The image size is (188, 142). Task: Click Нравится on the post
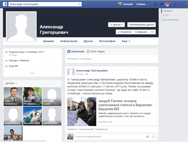pyautogui.click(x=72, y=129)
